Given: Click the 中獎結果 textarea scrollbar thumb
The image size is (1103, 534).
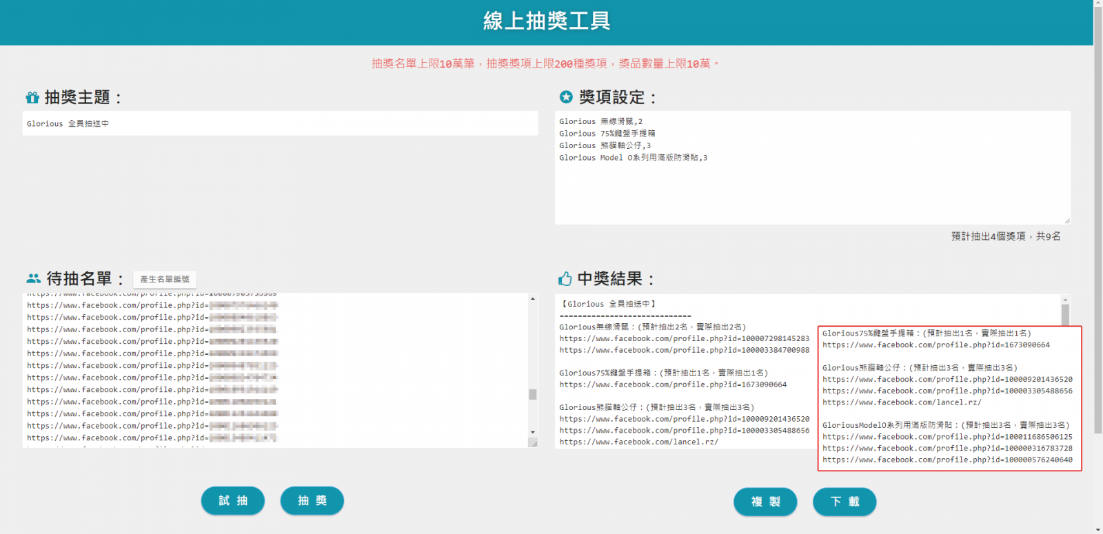Looking at the screenshot, I should tap(1065, 315).
